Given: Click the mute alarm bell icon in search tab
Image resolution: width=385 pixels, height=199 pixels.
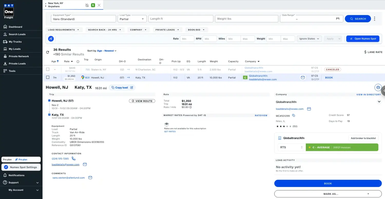Looking at the screenshot, I should 87,5.
